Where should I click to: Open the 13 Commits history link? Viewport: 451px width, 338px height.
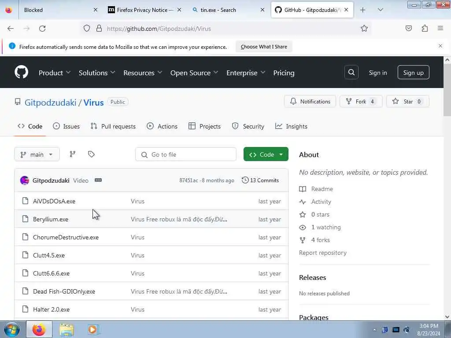click(260, 180)
